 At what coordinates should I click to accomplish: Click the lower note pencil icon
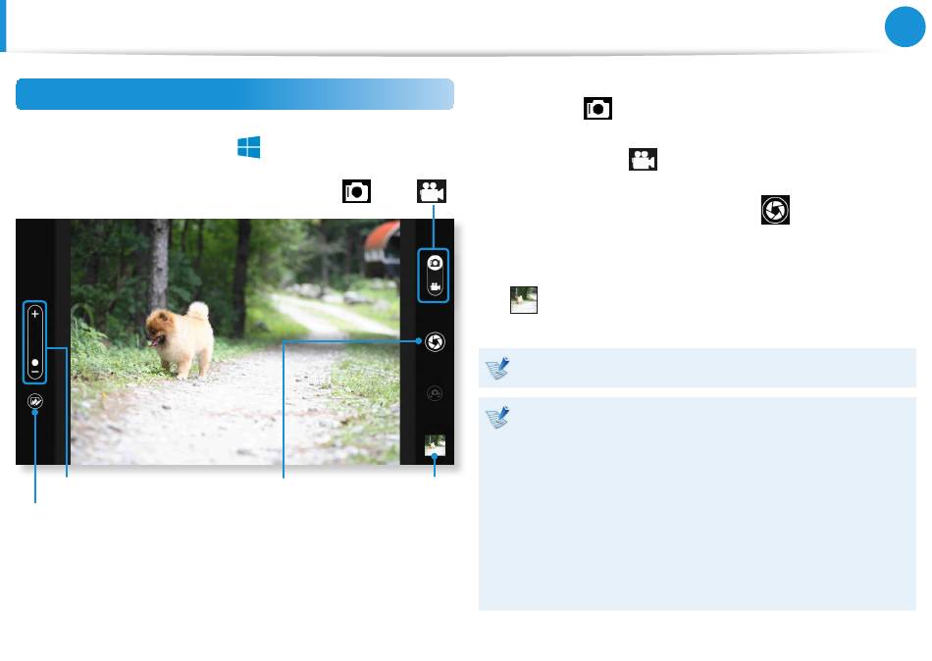[497, 417]
